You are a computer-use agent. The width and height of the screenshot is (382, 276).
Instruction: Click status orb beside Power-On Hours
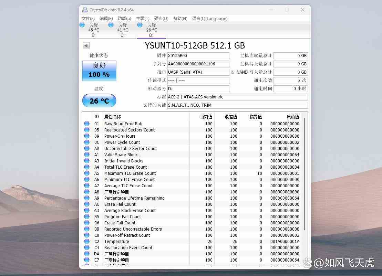[87, 136]
